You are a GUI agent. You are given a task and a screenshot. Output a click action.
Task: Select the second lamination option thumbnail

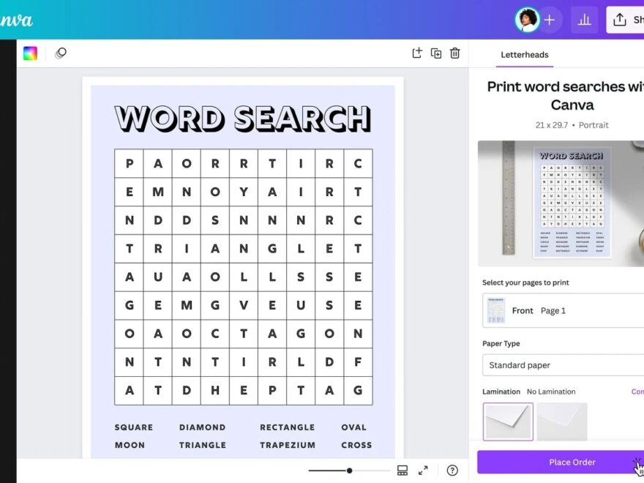point(561,422)
